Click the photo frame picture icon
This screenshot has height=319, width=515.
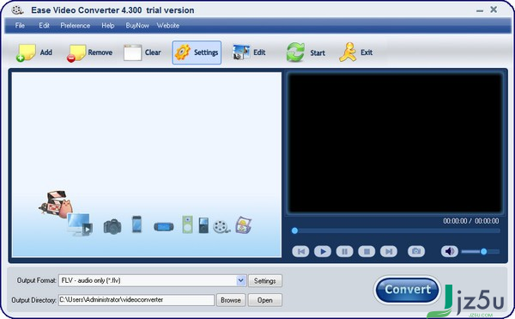(244, 225)
